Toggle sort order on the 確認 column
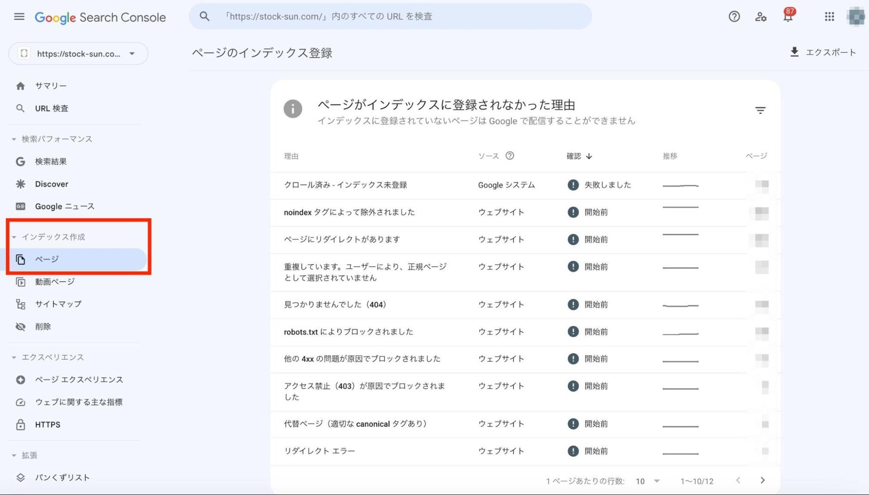The width and height of the screenshot is (869, 495). click(x=579, y=156)
